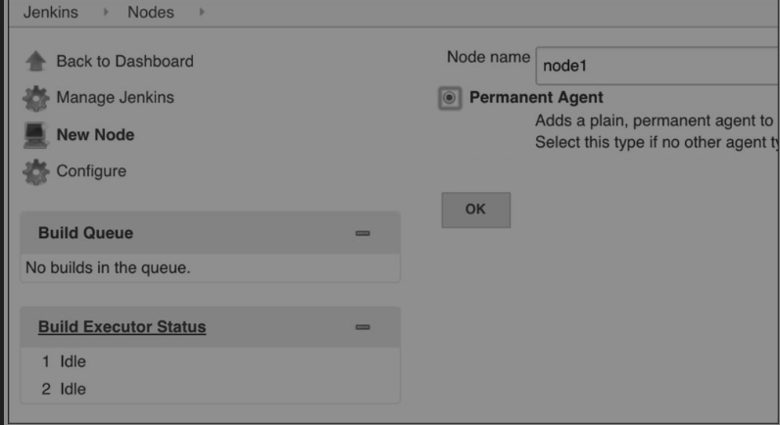Open breadcrumb arrow after Nodes
Image resolution: width=780 pixels, height=425 pixels.
[x=203, y=13]
